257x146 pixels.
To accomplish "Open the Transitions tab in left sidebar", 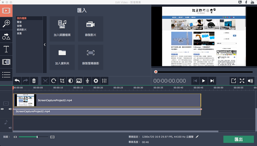I will coord(6,62).
